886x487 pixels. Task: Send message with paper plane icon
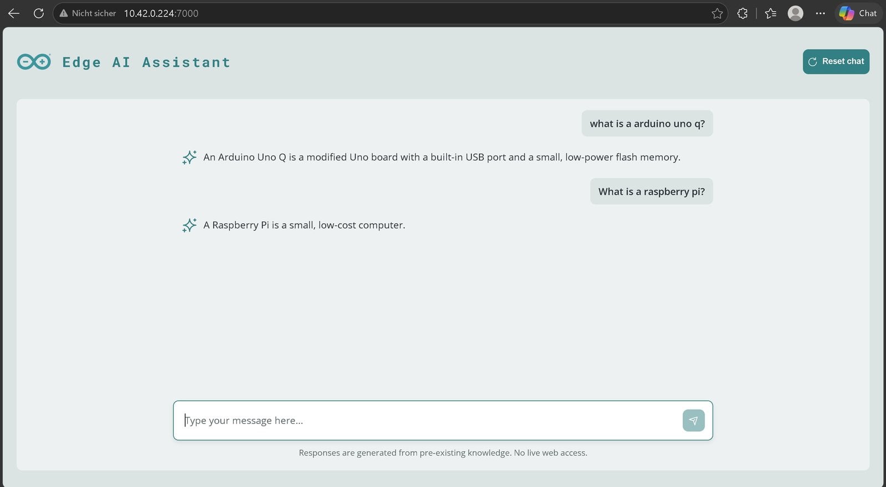(693, 421)
